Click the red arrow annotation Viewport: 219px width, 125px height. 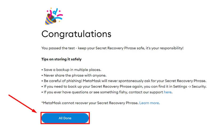point(22,104)
